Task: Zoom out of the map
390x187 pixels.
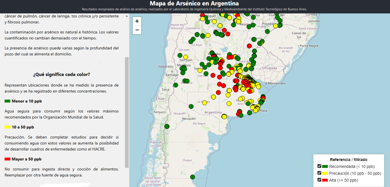Action: (137, 30)
